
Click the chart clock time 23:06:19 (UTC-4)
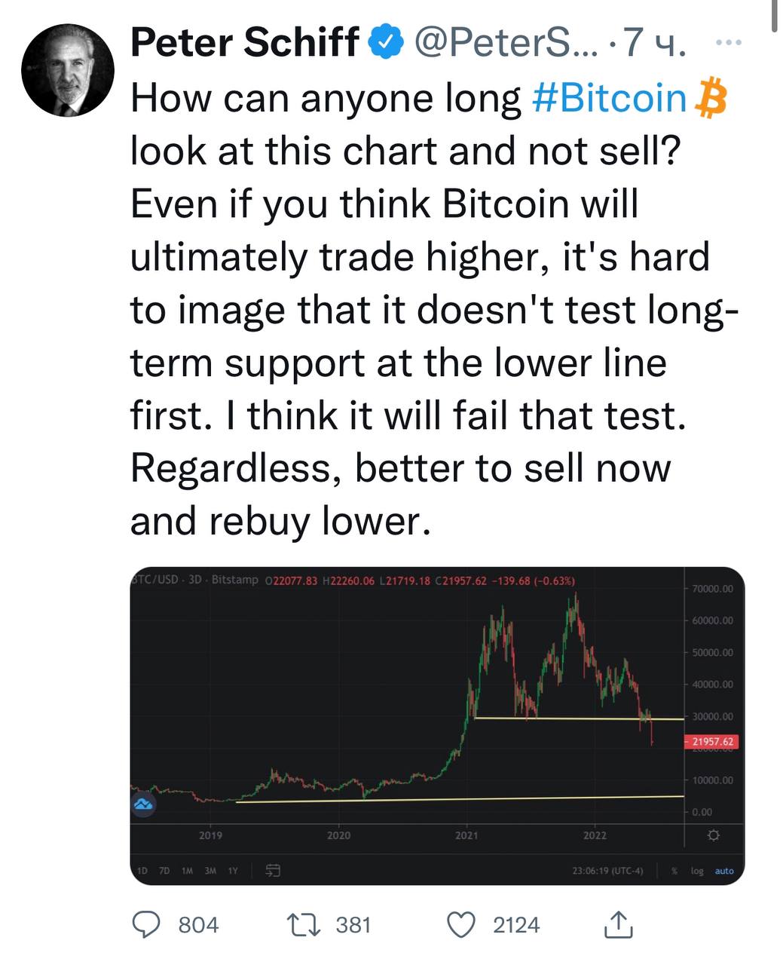pyautogui.click(x=607, y=871)
